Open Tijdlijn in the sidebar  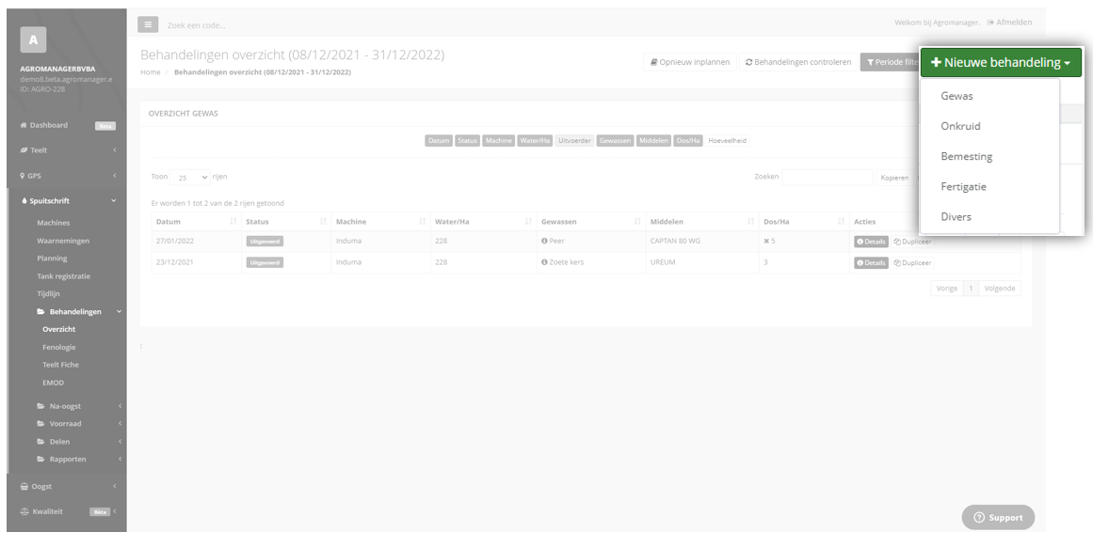click(x=48, y=294)
